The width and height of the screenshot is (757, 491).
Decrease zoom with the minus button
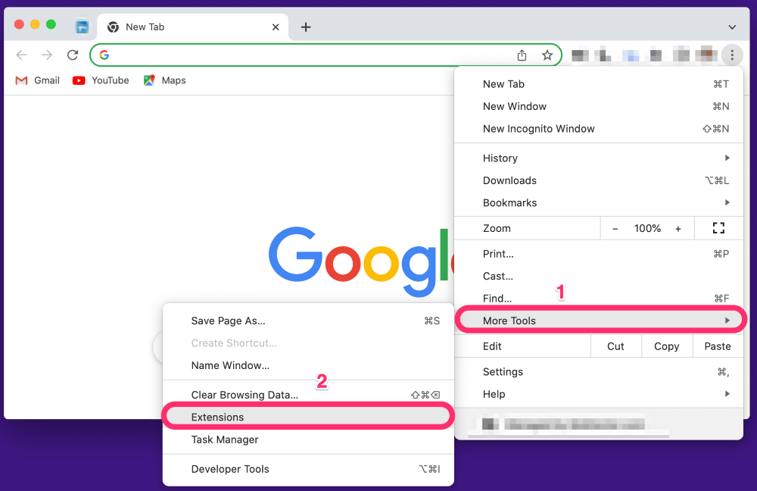[615, 229]
